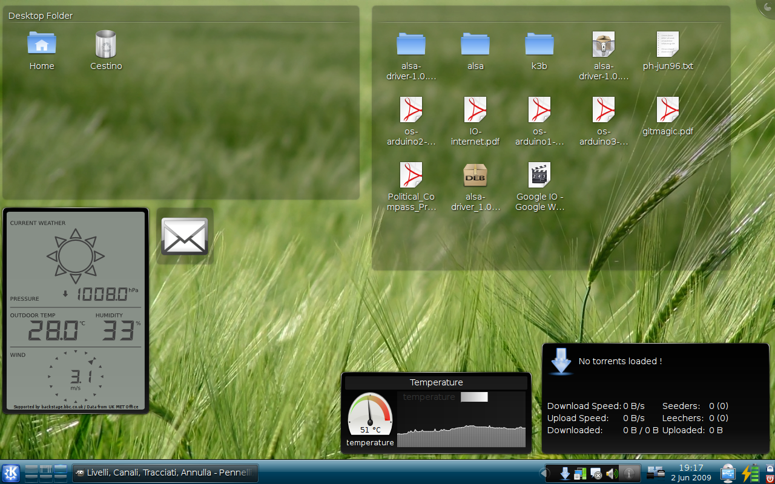Open the IO-internet.pdf file
The image size is (775, 484).
point(475,110)
